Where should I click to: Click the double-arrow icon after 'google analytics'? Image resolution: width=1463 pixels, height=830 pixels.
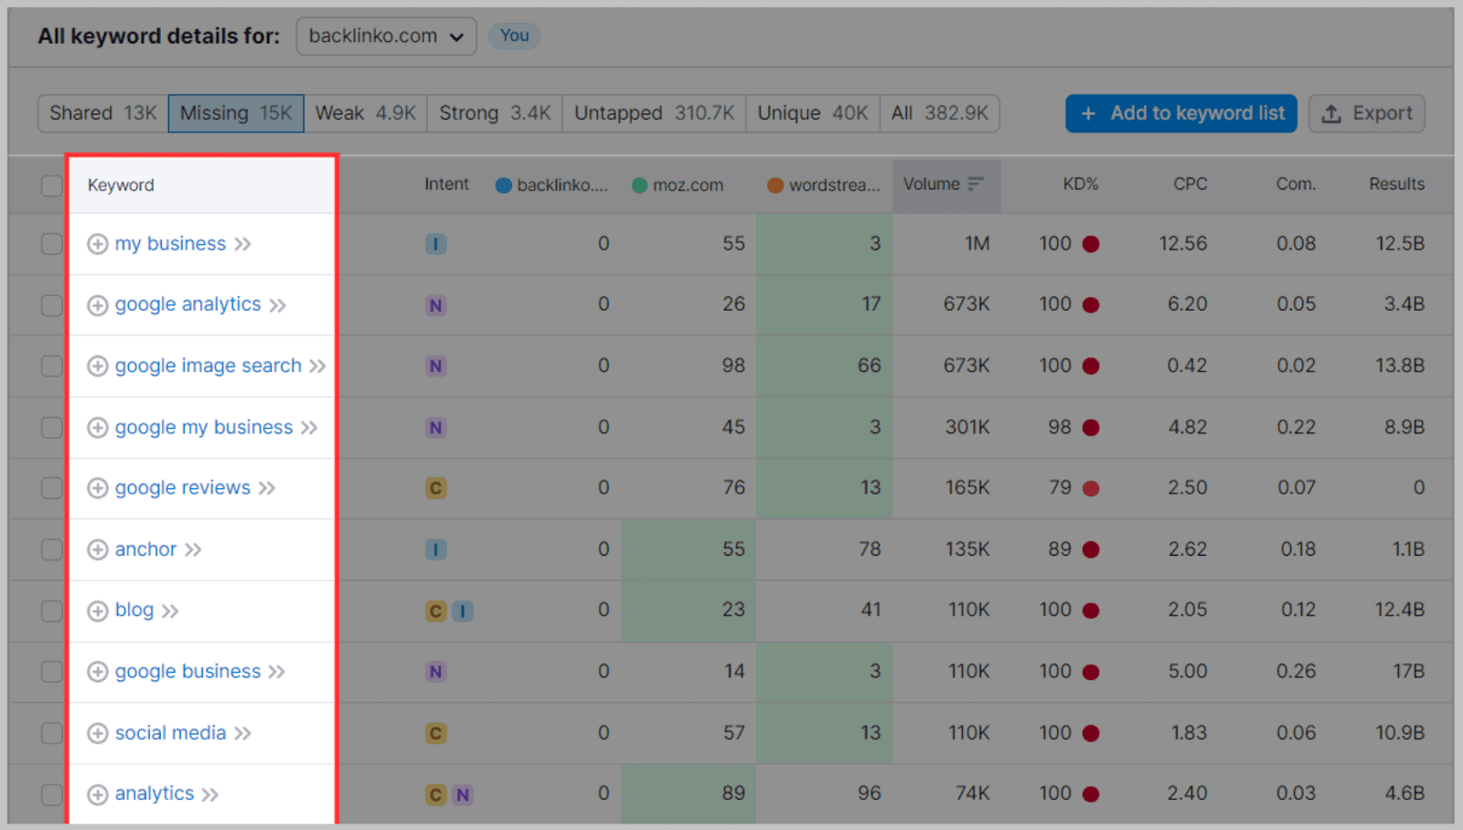(x=278, y=305)
